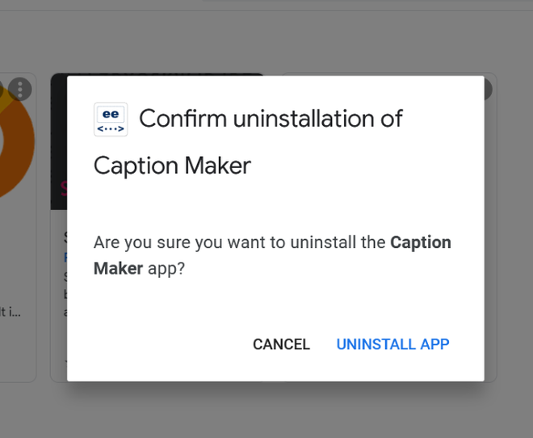
Task: Click the Caption Maker app icon in dialog
Action: tap(111, 119)
